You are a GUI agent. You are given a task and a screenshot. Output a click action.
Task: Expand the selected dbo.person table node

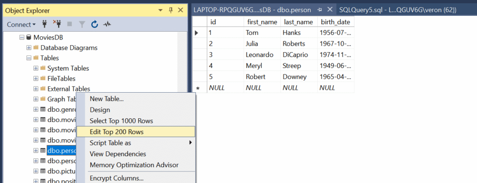point(35,150)
